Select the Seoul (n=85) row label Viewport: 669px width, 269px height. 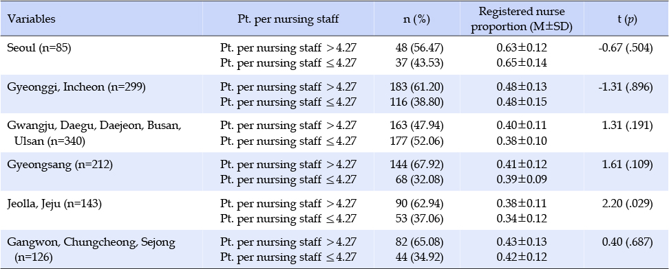tap(39, 47)
